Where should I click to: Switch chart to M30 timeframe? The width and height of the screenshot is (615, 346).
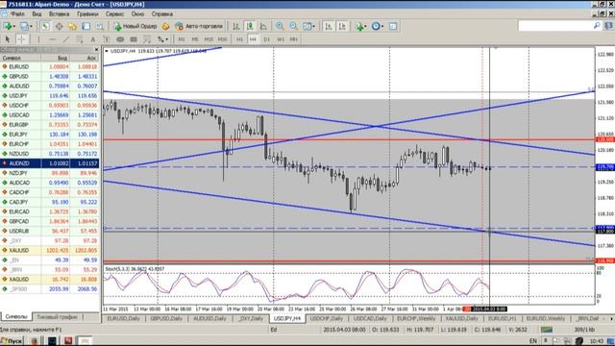222,39
